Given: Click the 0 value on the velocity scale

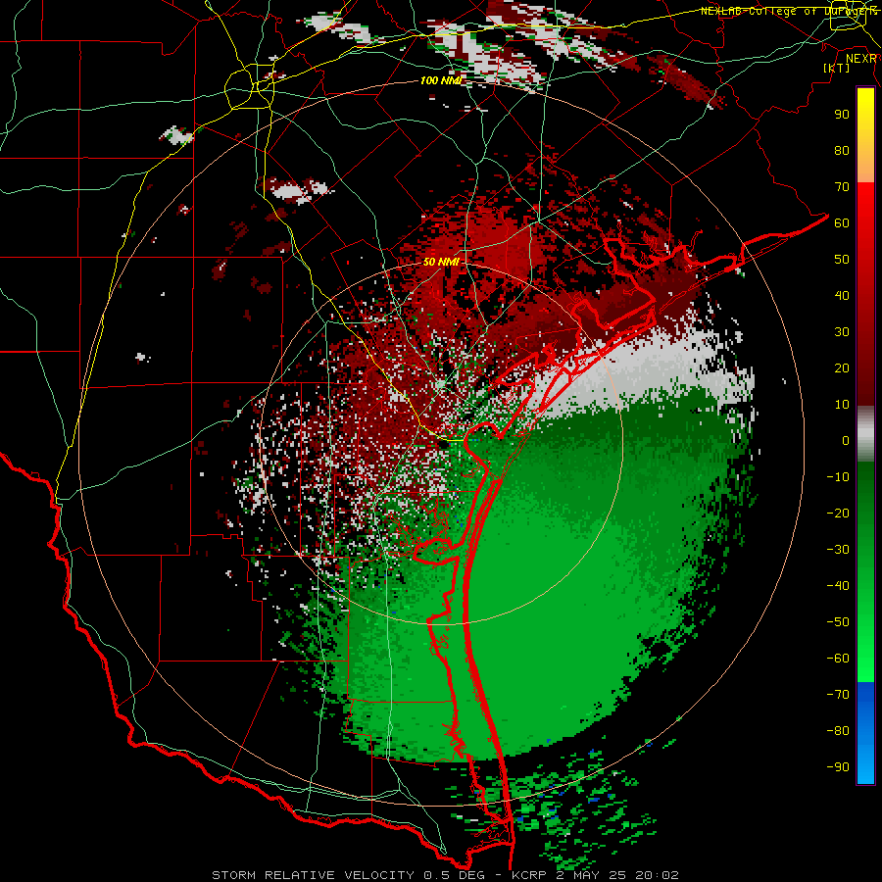Looking at the screenshot, I should (846, 440).
